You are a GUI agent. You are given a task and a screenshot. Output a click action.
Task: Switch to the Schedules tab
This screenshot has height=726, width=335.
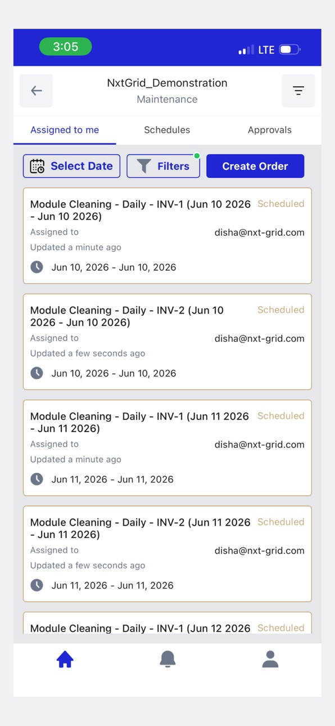[x=167, y=130]
